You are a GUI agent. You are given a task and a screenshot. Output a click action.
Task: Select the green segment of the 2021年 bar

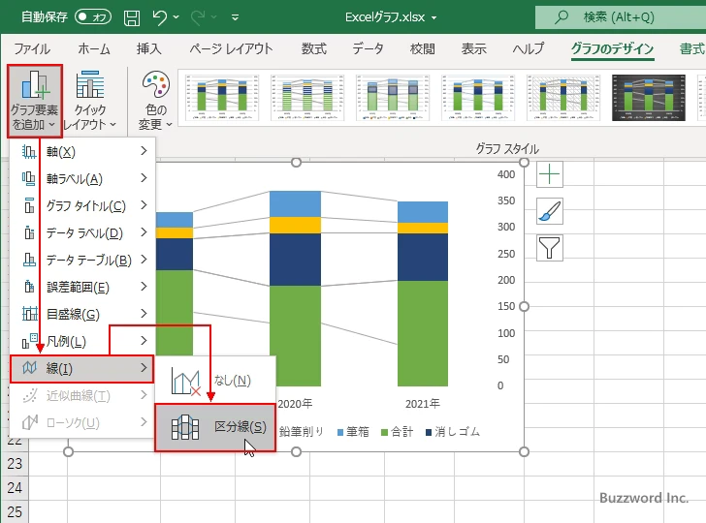[423, 333]
